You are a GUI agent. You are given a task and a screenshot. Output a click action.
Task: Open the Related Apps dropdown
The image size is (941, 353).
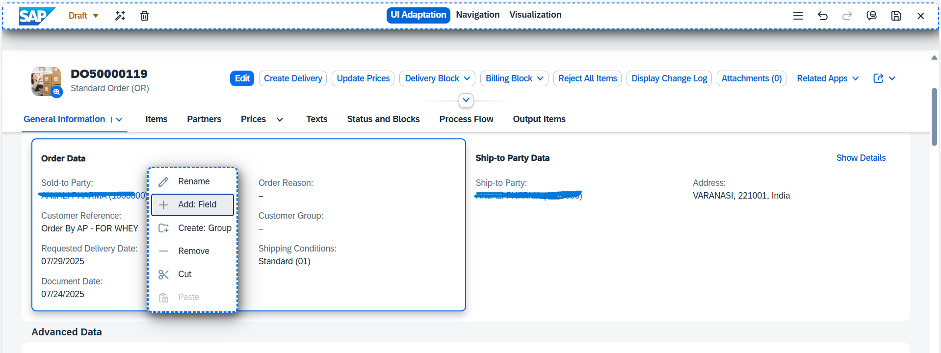click(828, 78)
